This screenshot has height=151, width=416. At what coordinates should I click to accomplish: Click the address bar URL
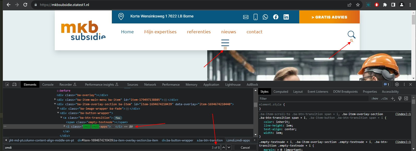pos(64,5)
